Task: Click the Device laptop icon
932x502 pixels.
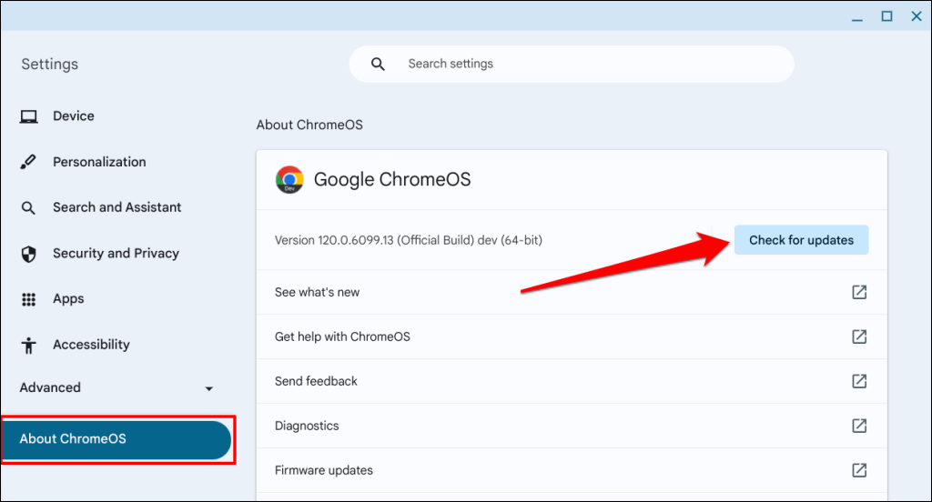Action: point(29,116)
